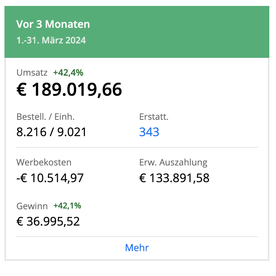Viewport: 276px width, 276px height.
Task: Select the -€ 10.514,97 ad cost value
Action: pyautogui.click(x=50, y=178)
